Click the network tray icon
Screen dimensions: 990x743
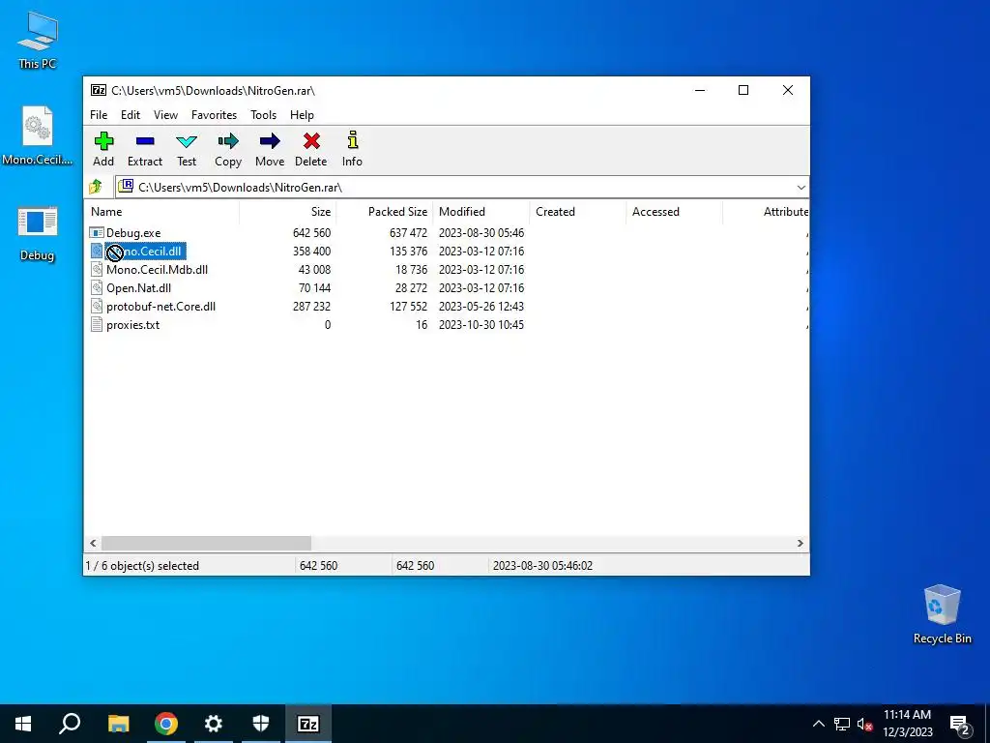click(x=842, y=724)
